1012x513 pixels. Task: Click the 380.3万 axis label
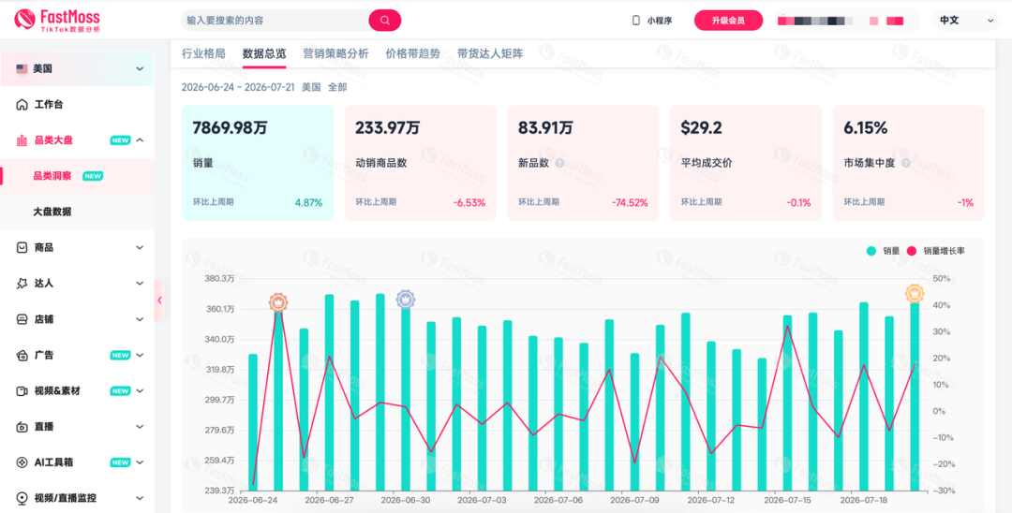[217, 278]
